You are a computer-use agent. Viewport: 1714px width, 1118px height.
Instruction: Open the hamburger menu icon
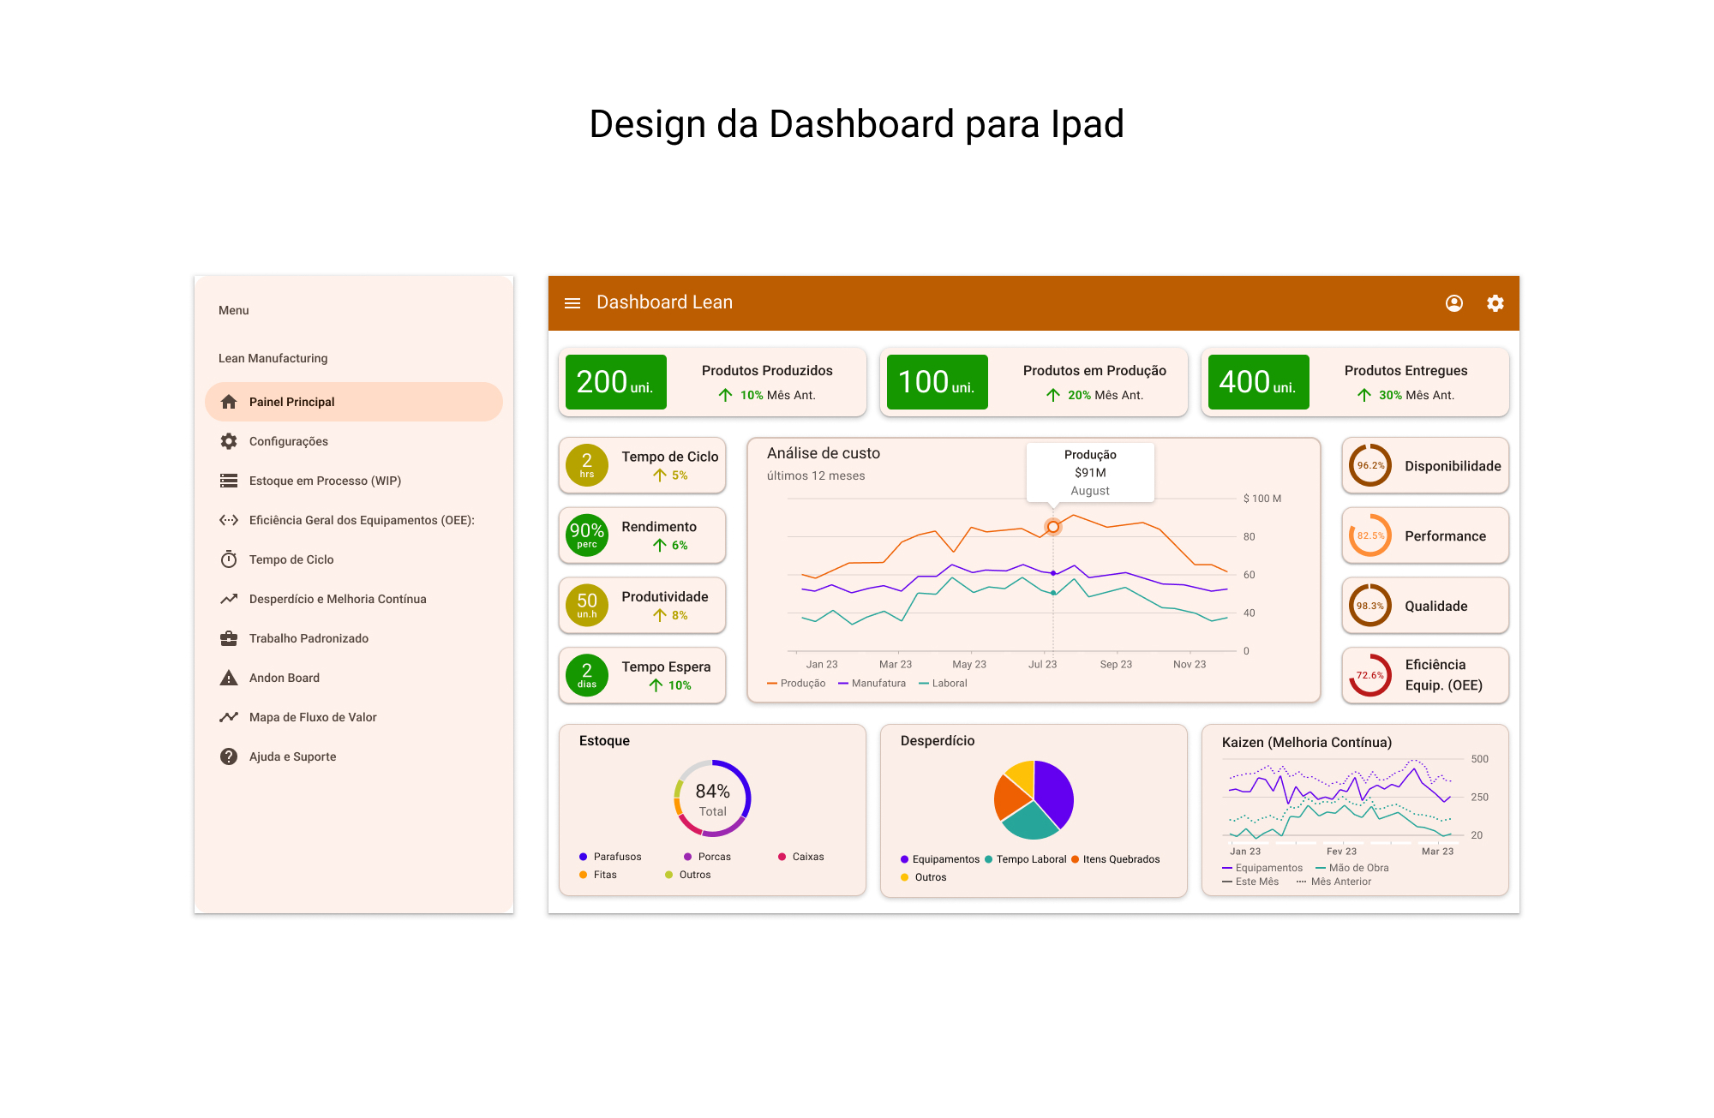tap(572, 303)
